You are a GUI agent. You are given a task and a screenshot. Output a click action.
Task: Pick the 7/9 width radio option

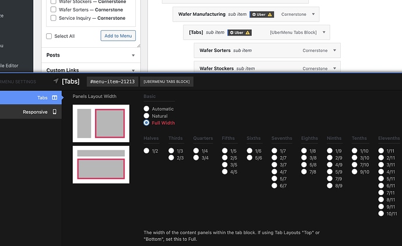pyautogui.click(x=330, y=178)
